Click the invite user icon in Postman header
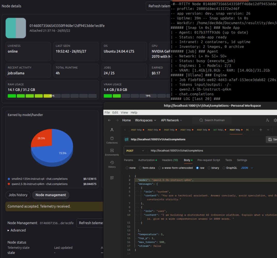The width and height of the screenshot is (277, 258). pos(267,120)
